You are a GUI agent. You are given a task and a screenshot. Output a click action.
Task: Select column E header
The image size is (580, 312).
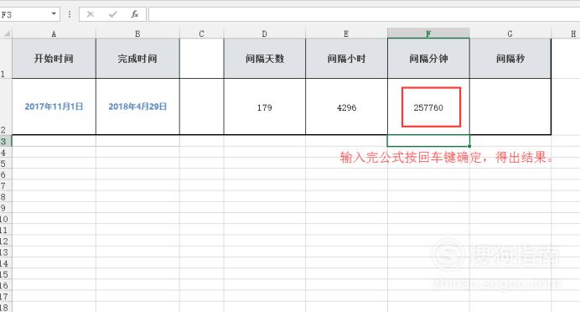(x=347, y=34)
